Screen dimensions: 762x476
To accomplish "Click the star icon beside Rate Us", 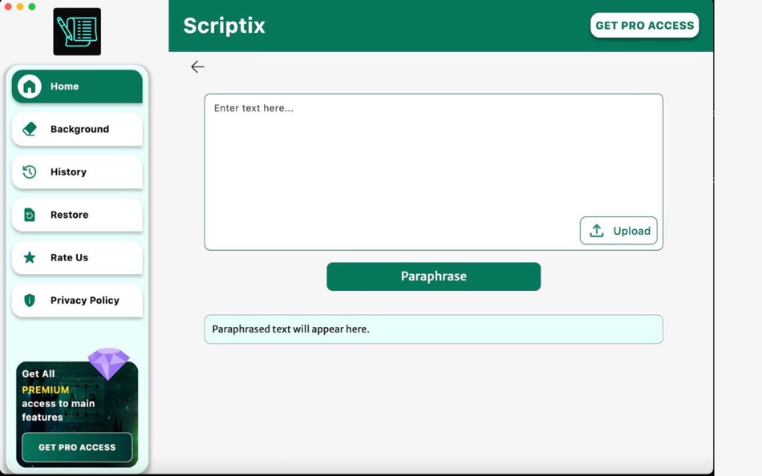I will [29, 257].
